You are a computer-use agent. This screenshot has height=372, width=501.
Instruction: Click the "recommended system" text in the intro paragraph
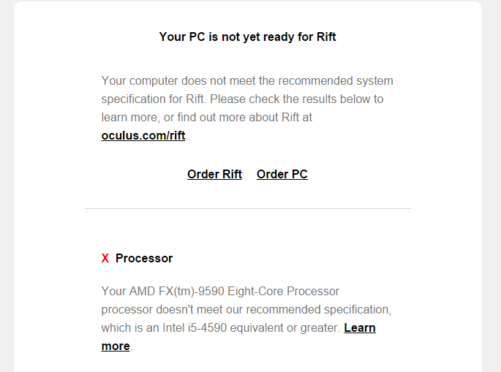click(x=346, y=80)
